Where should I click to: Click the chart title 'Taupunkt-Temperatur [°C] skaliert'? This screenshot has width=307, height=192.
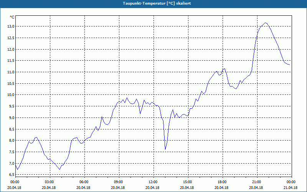click(157, 3)
